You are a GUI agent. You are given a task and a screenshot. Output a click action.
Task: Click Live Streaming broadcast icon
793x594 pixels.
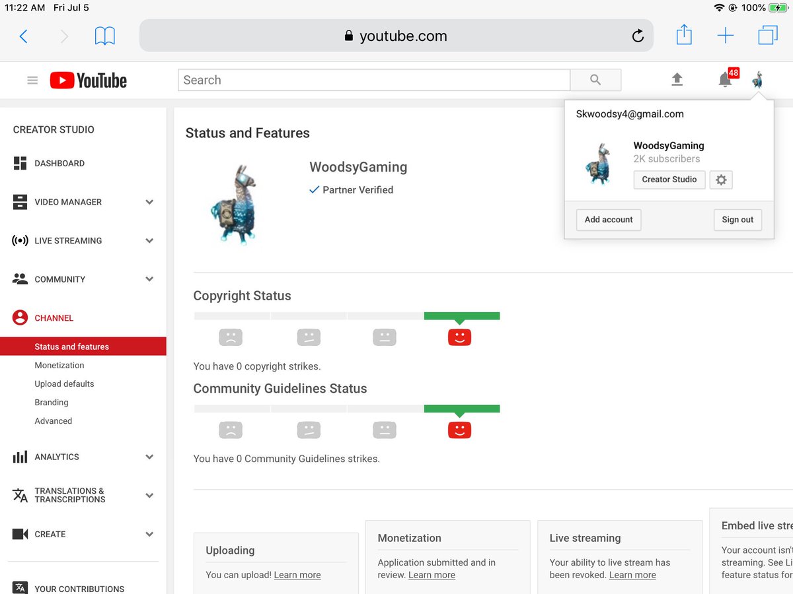pos(20,241)
